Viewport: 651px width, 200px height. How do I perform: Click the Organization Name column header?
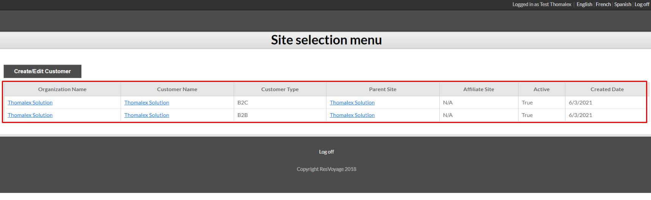click(x=62, y=89)
